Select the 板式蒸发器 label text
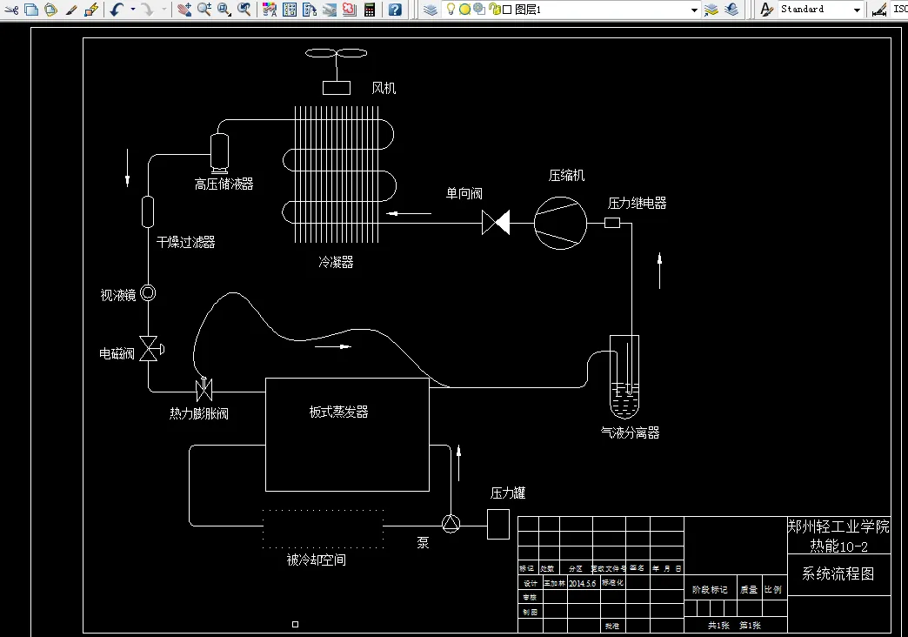 pyautogui.click(x=339, y=412)
